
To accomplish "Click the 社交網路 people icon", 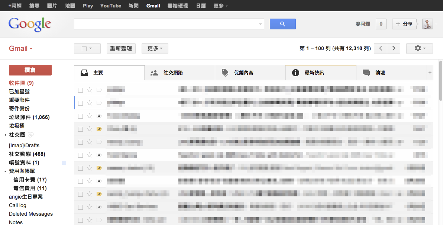I will click(154, 73).
